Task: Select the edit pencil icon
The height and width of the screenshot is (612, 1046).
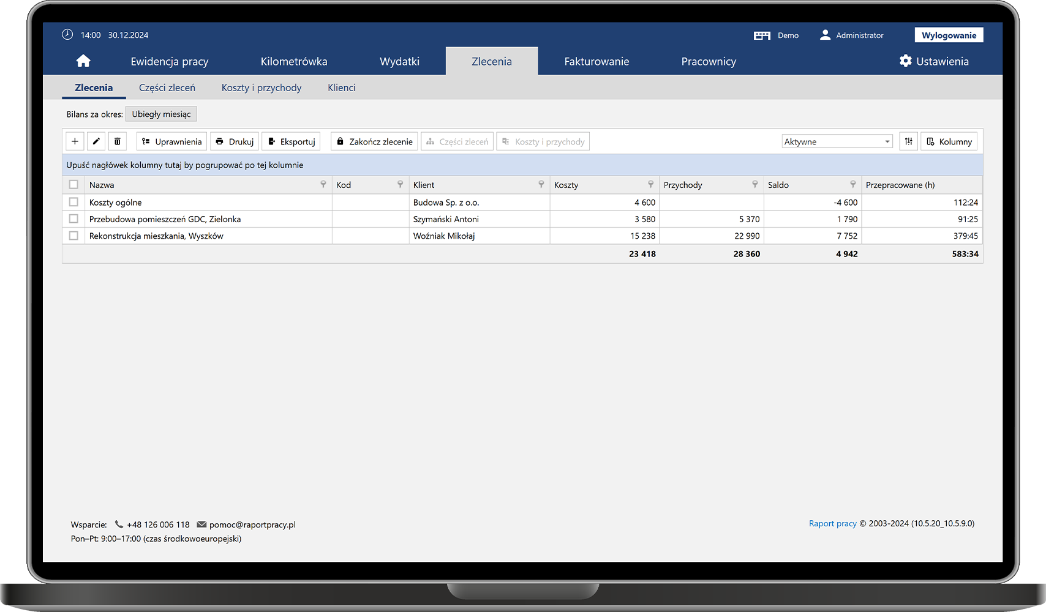Action: [x=96, y=141]
